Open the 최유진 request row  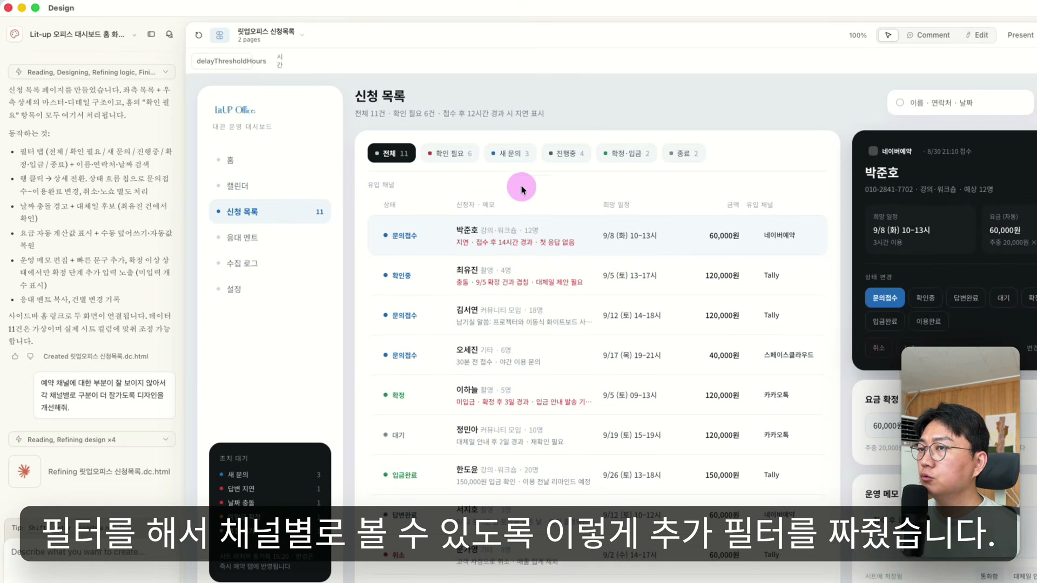[x=597, y=275]
